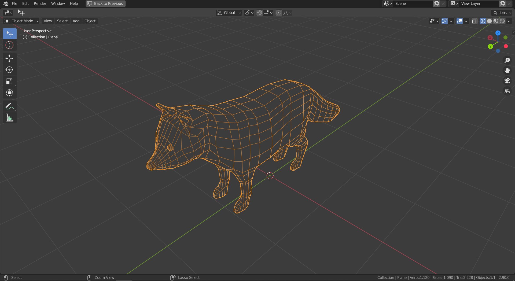The height and width of the screenshot is (281, 515).
Task: Open proportional falloff dropdown
Action: 287,13
